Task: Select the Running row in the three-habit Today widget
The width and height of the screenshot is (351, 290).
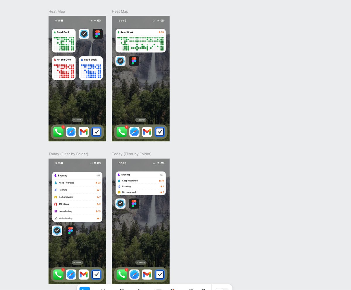Action: [x=141, y=186]
